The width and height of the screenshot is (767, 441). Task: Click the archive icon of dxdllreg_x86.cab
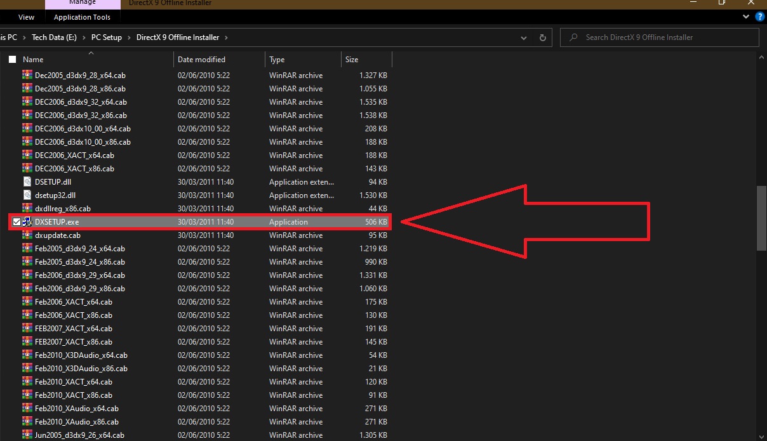tap(27, 208)
